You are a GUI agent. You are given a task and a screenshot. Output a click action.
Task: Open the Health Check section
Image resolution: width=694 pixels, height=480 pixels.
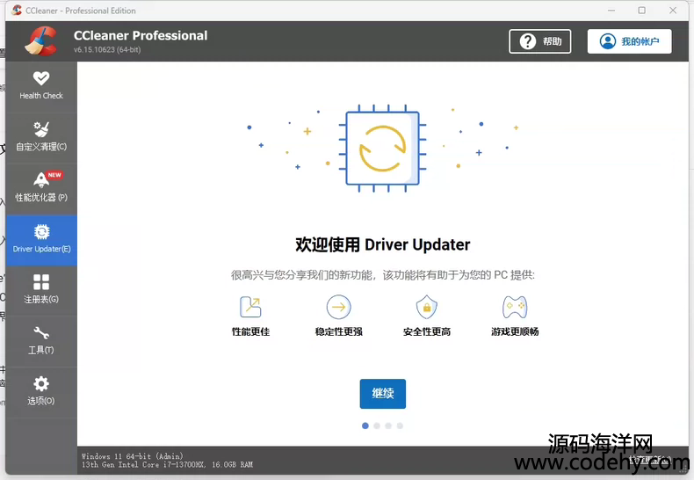(x=41, y=86)
